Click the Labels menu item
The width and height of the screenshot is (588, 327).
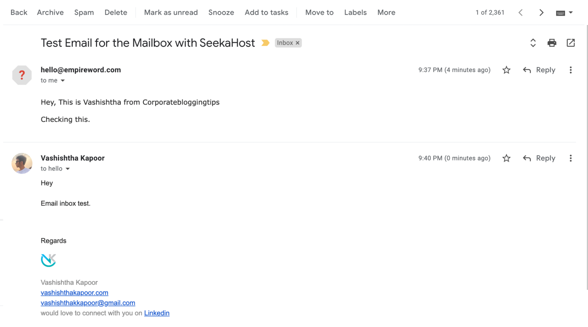pos(355,12)
